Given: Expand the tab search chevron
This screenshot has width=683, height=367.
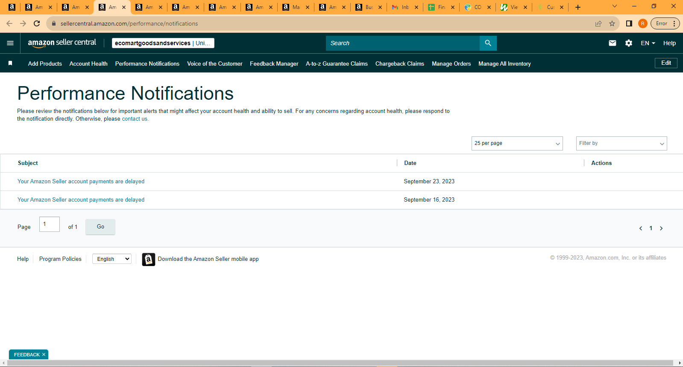Looking at the screenshot, I should click(614, 6).
